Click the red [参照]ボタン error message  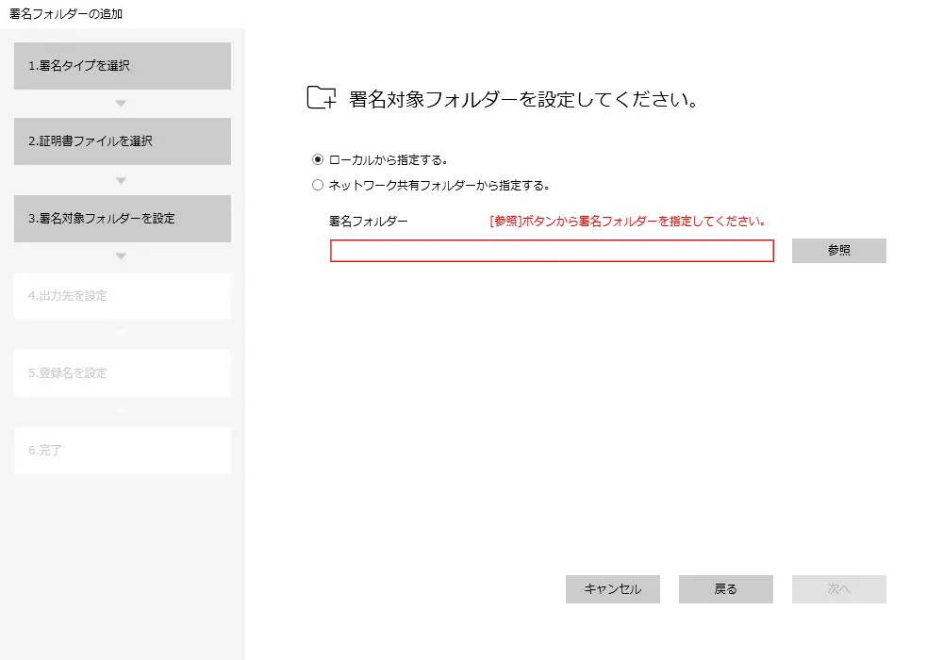point(626,222)
